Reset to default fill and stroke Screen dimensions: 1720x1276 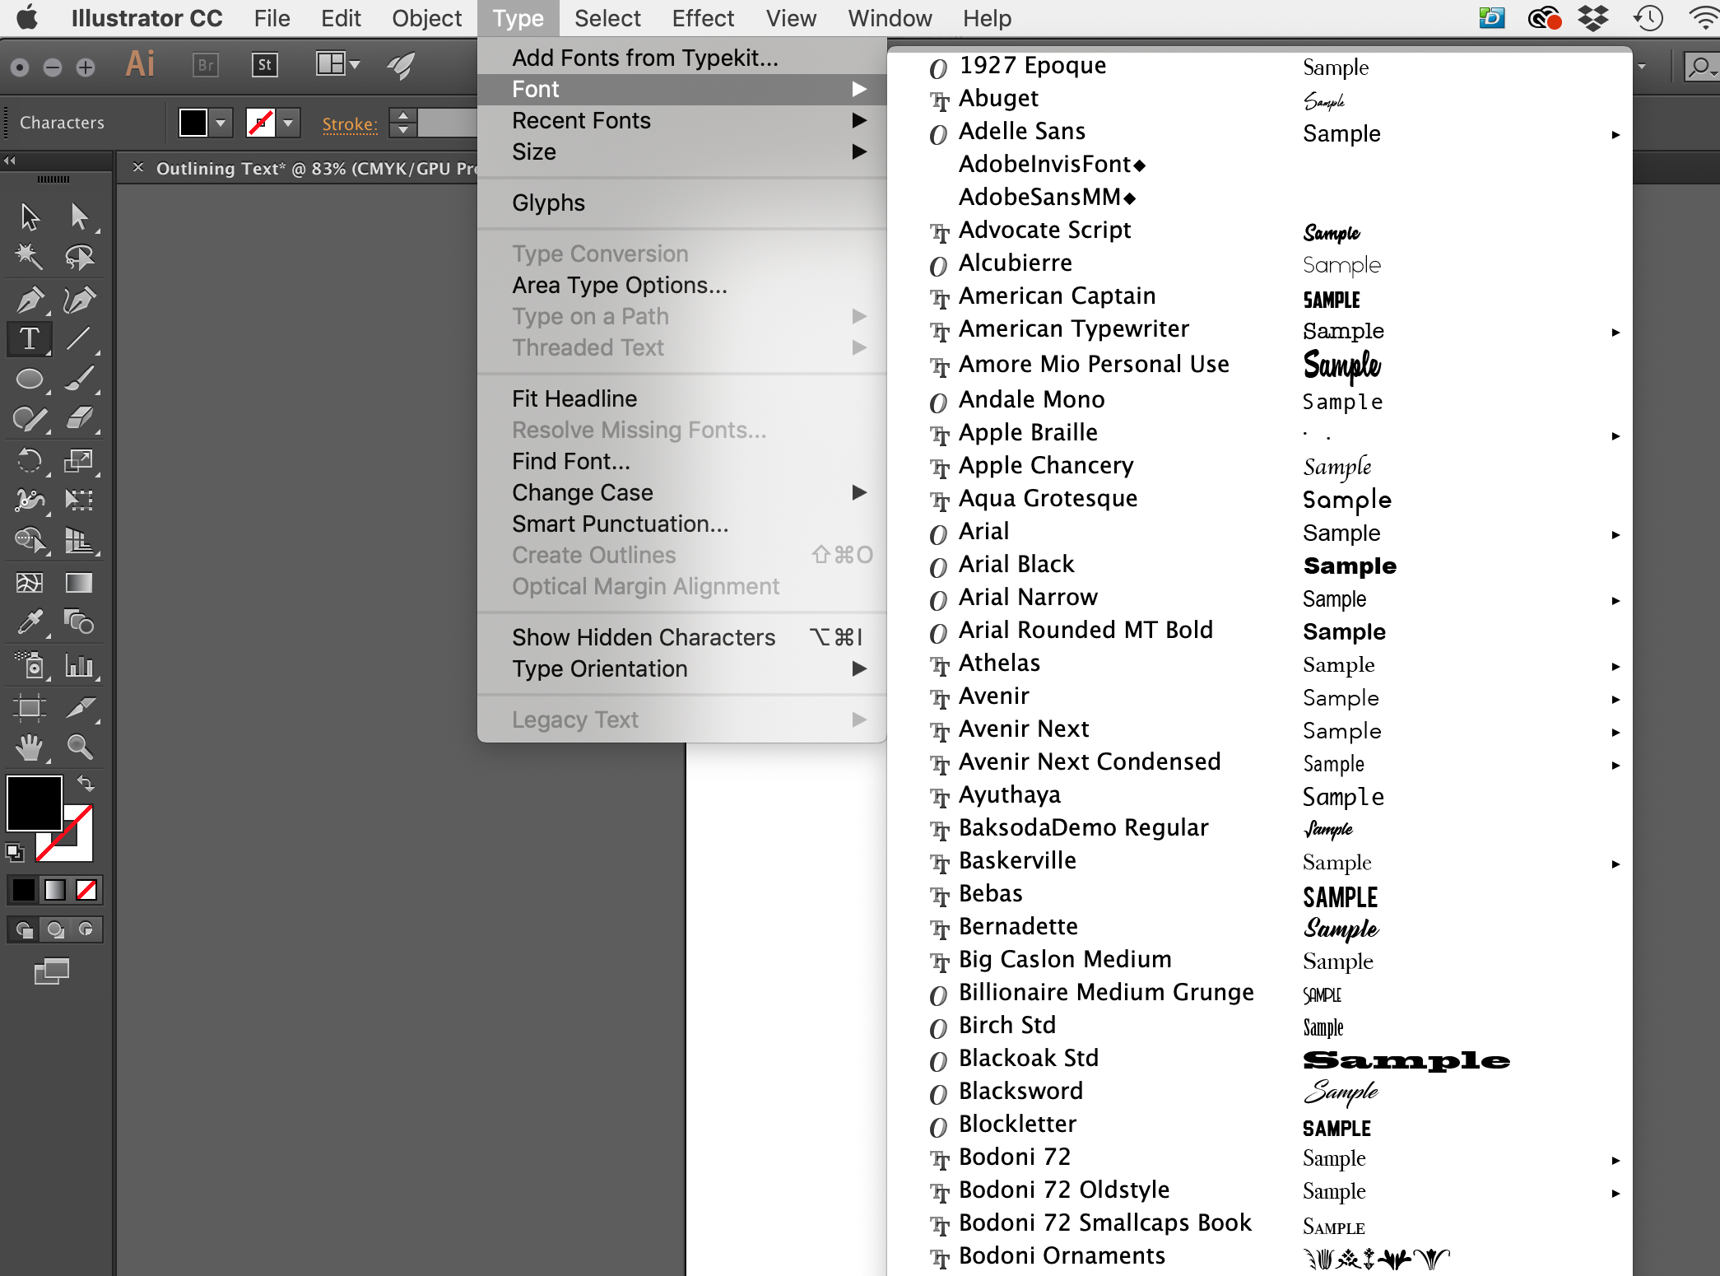pos(15,852)
